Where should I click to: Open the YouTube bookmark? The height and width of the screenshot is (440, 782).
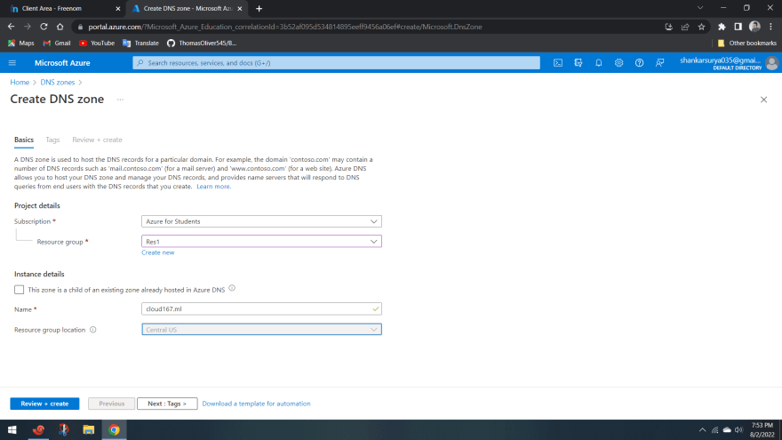[x=97, y=43]
